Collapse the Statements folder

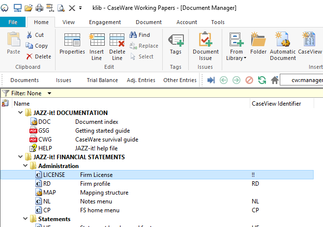click(x=25, y=219)
